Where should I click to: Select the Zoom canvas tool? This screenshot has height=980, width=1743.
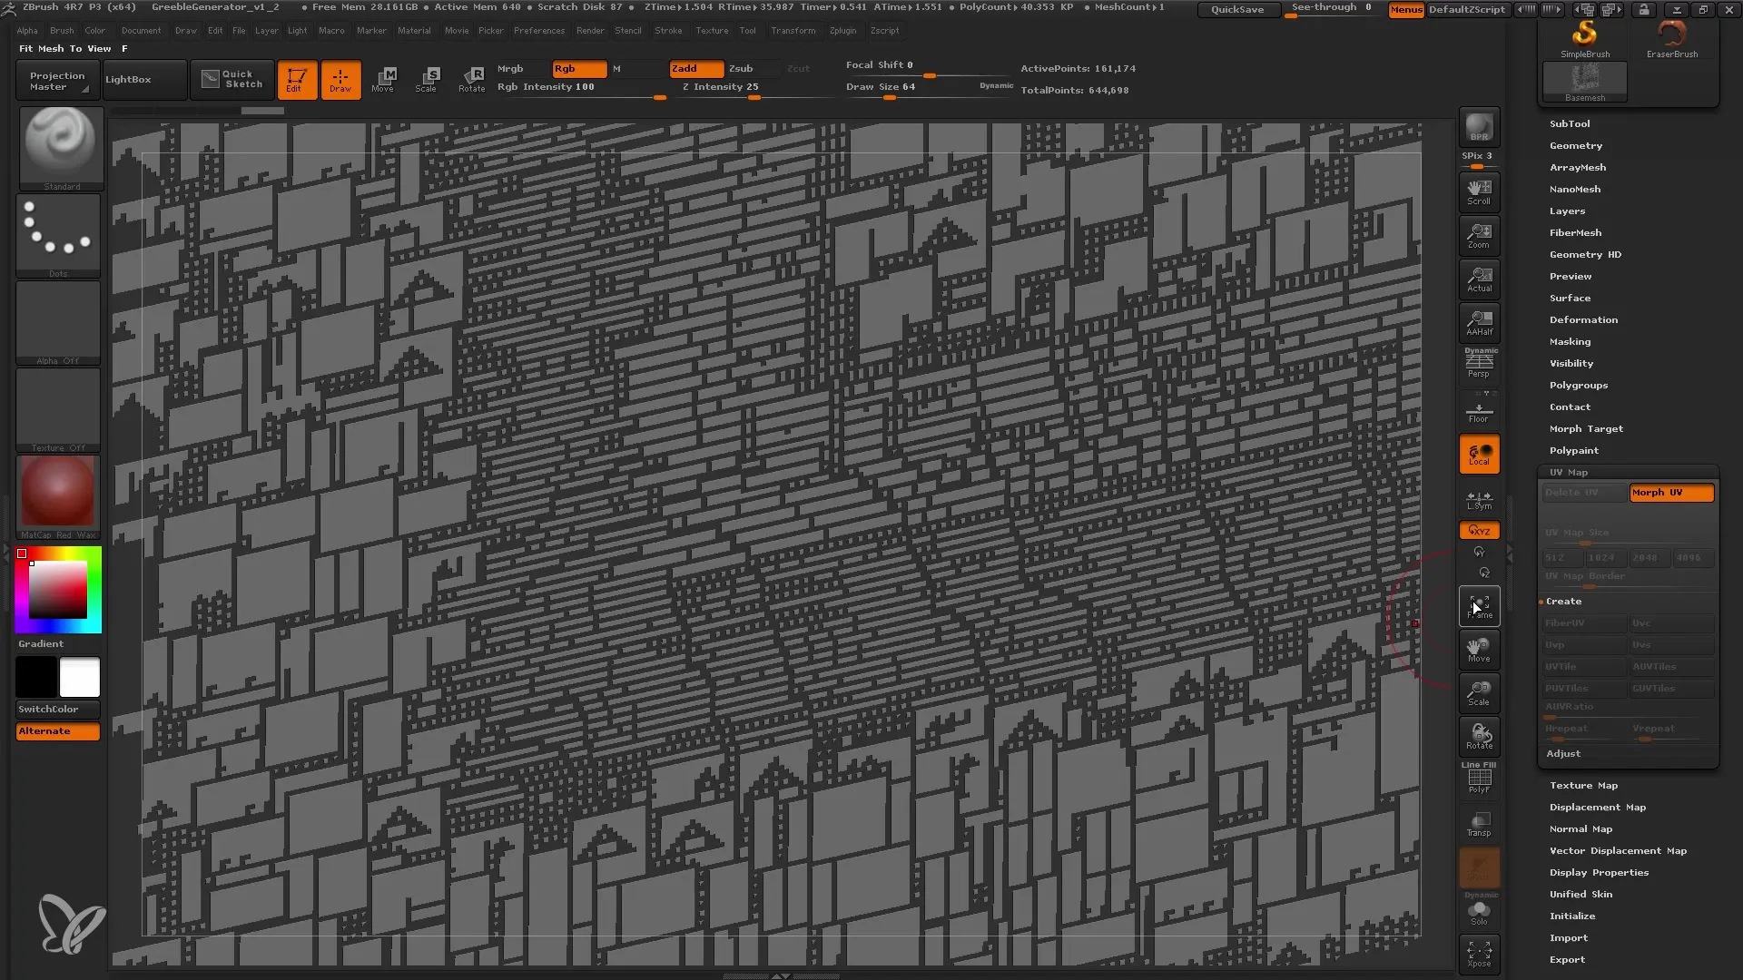[1479, 235]
